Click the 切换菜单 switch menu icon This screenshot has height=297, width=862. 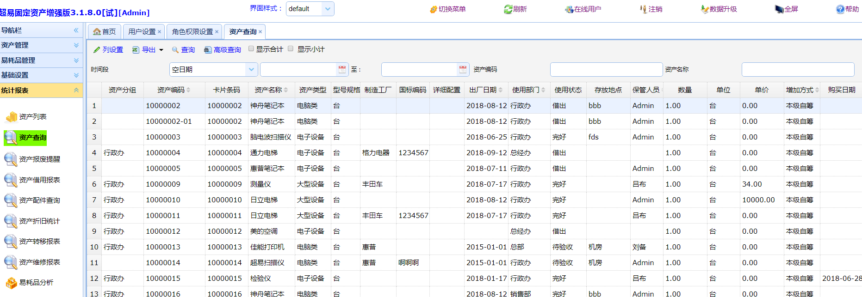tap(434, 9)
